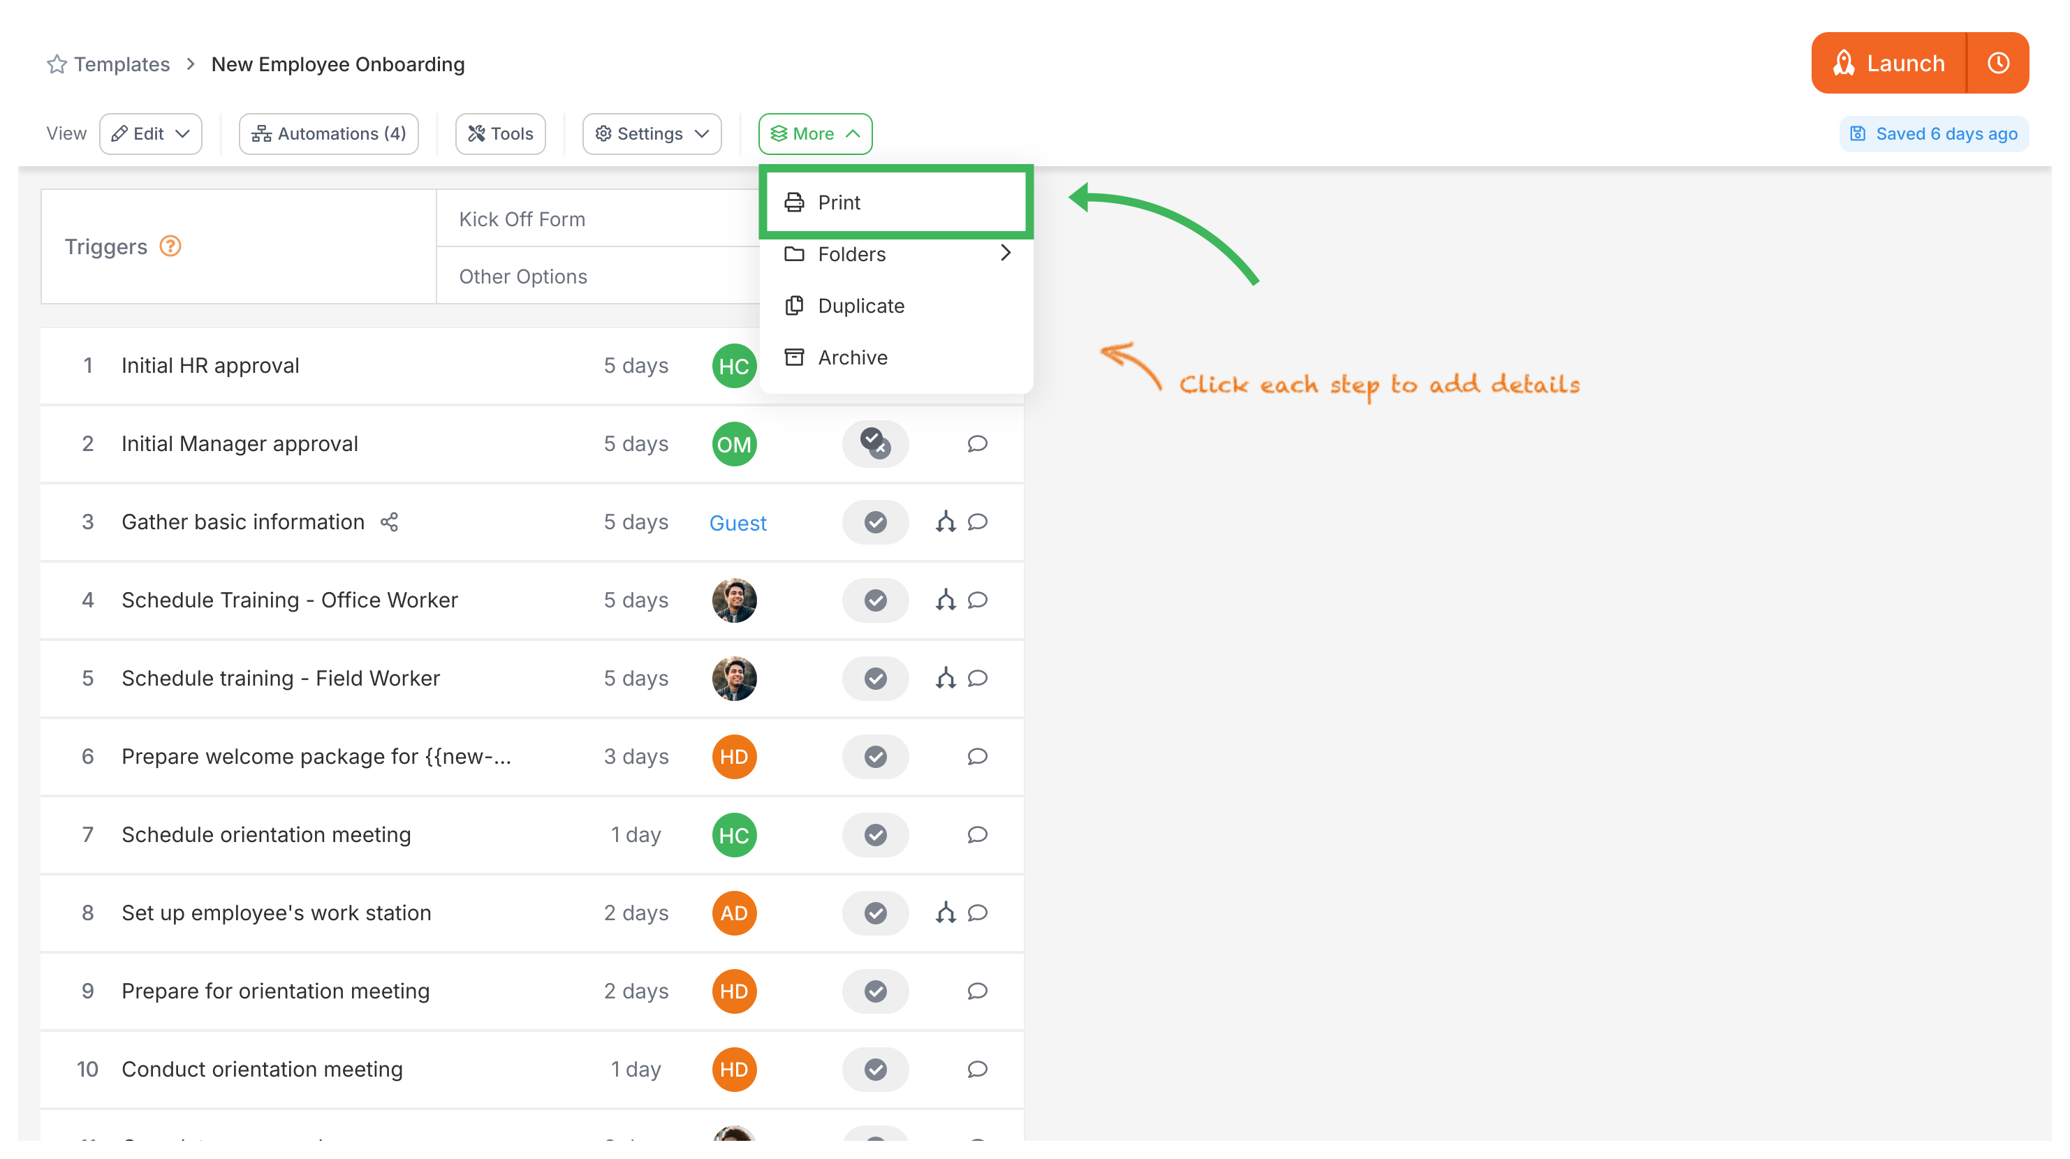Open comment bubble for Initial Manager approval
The image size is (2070, 1159).
click(x=977, y=443)
